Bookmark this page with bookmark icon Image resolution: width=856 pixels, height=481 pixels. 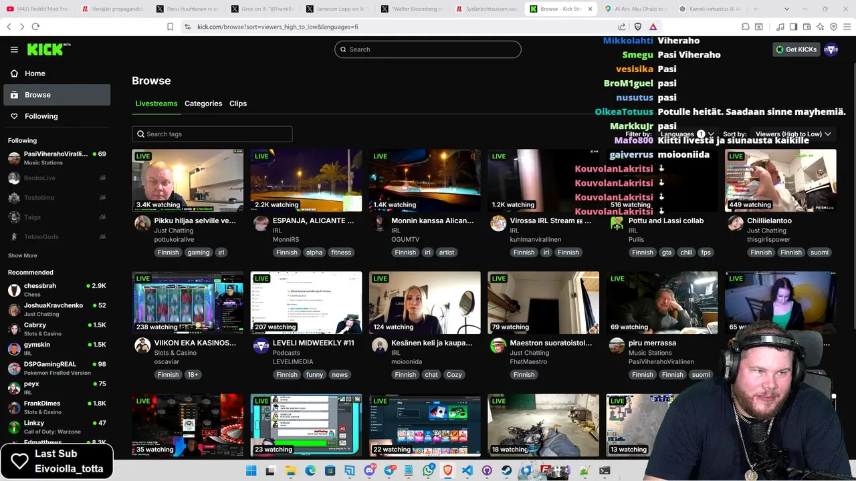click(170, 27)
